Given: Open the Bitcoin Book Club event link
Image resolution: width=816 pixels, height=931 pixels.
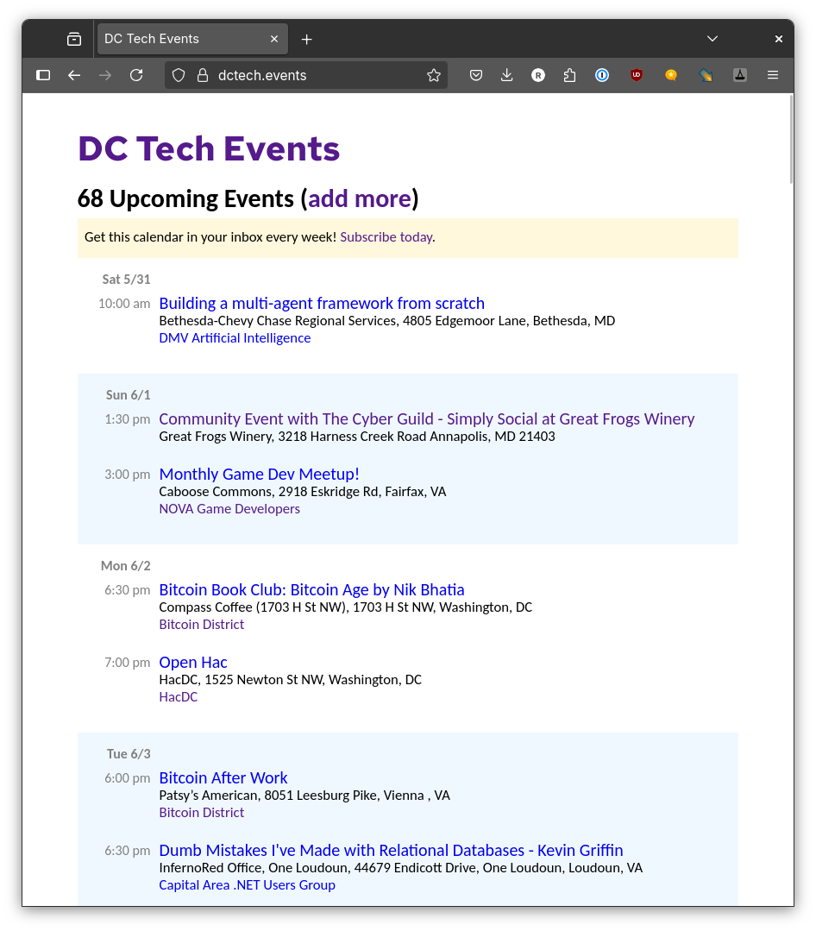Looking at the screenshot, I should 311,590.
